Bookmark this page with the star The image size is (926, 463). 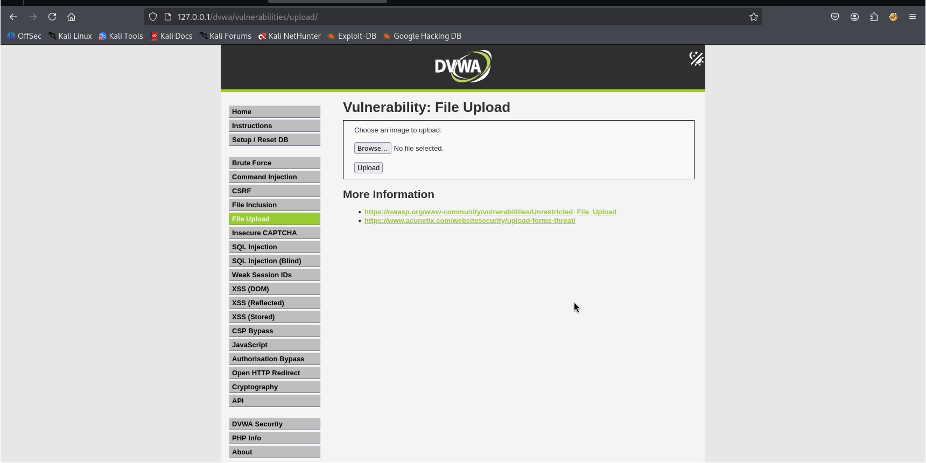coord(754,17)
